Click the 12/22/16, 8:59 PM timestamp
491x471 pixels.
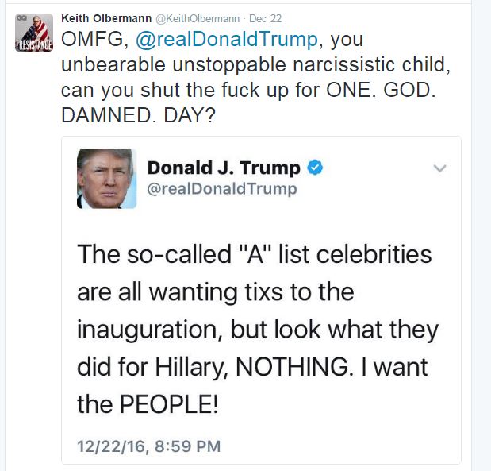click(x=149, y=446)
